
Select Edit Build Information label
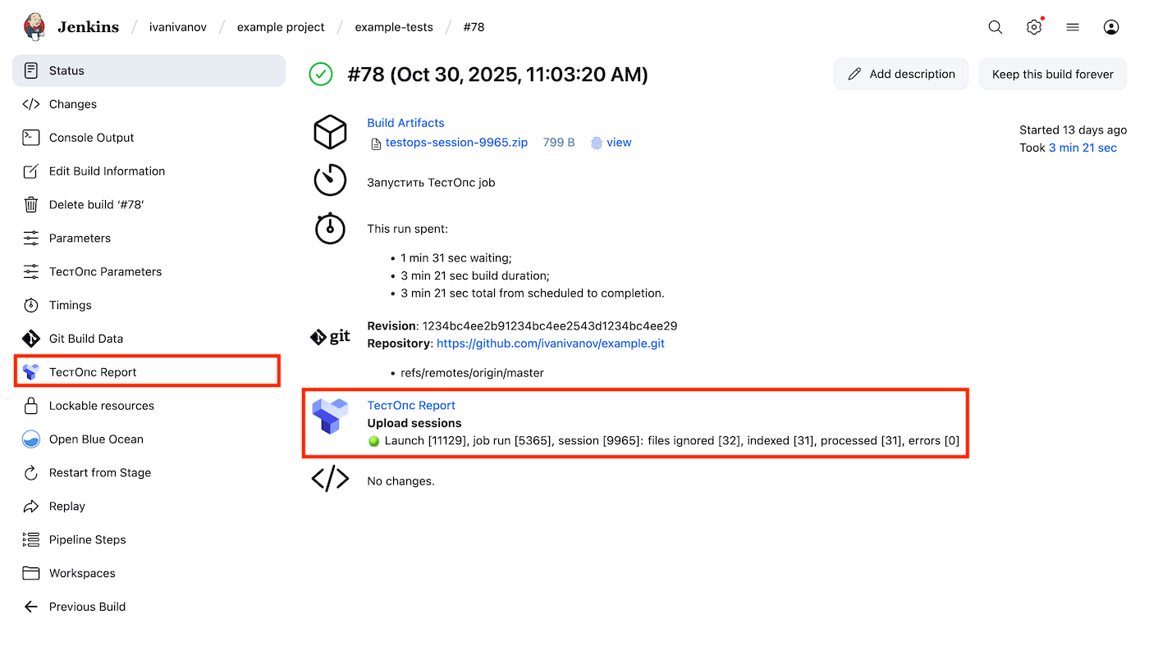(x=108, y=171)
